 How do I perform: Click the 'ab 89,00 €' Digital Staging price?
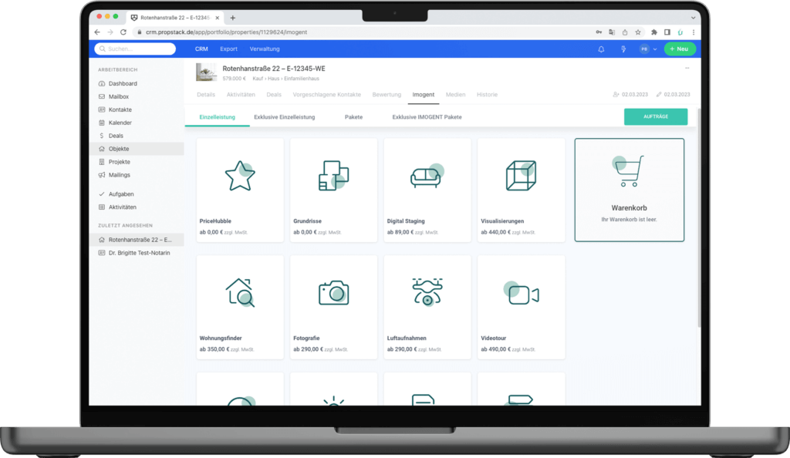400,233
